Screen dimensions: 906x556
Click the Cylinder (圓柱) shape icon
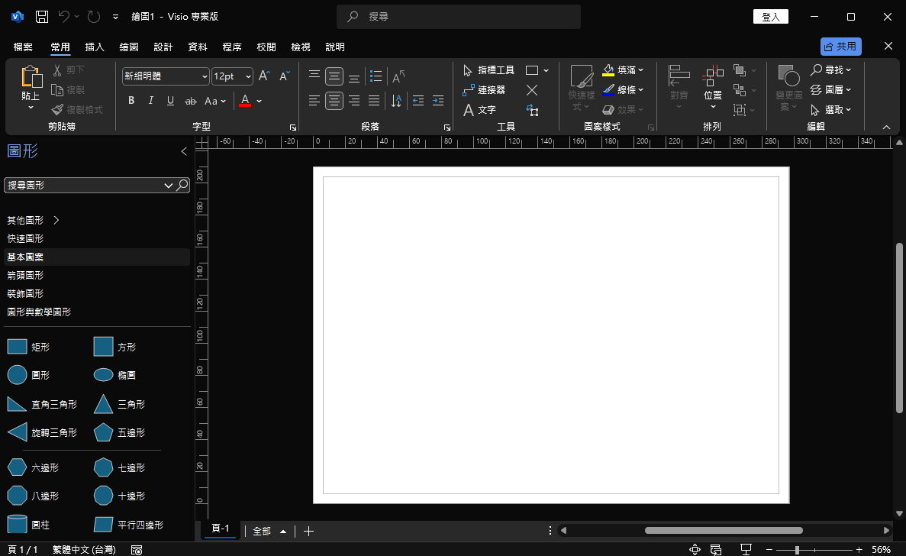17,525
